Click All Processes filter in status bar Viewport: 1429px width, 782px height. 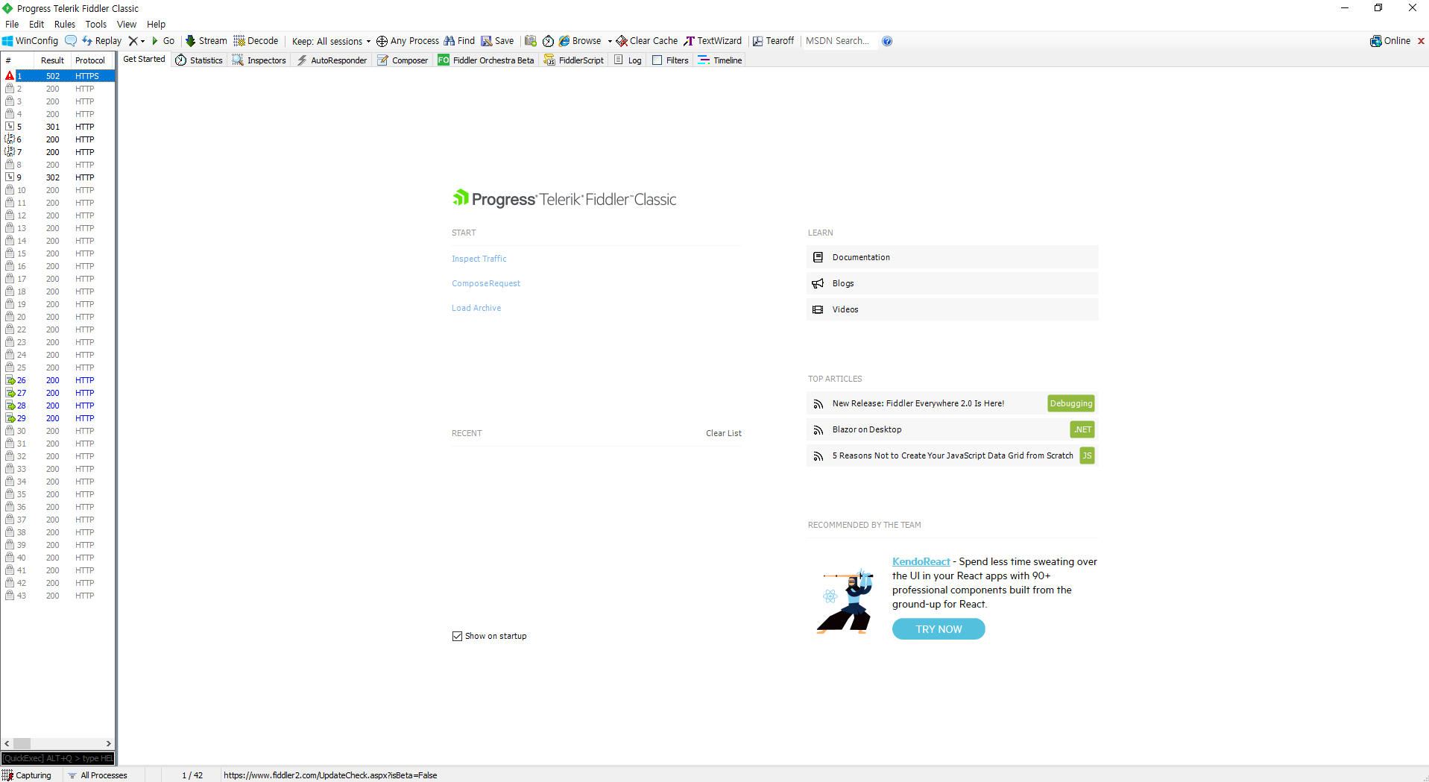pyautogui.click(x=98, y=775)
